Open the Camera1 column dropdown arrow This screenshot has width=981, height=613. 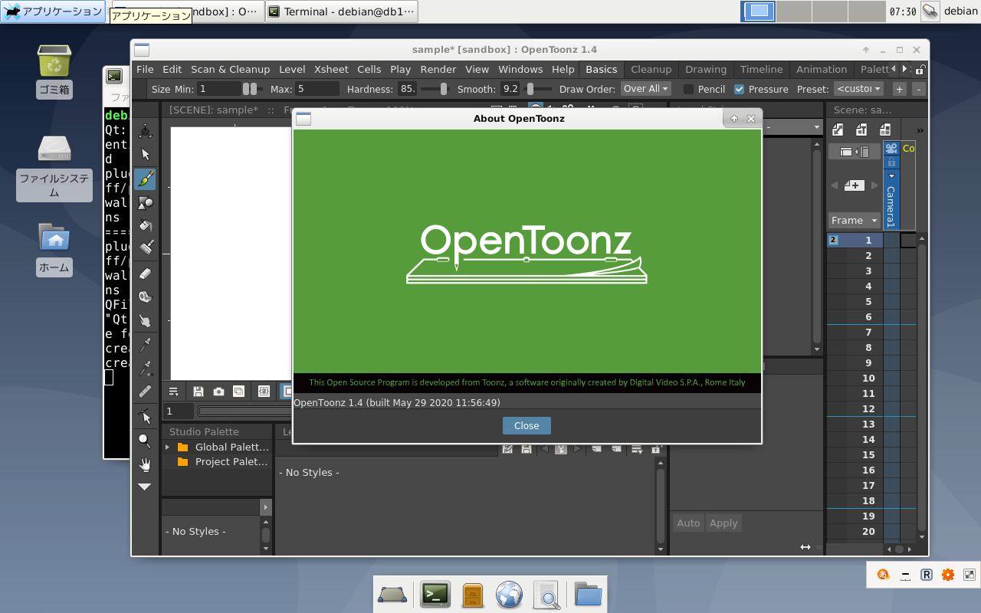891,176
